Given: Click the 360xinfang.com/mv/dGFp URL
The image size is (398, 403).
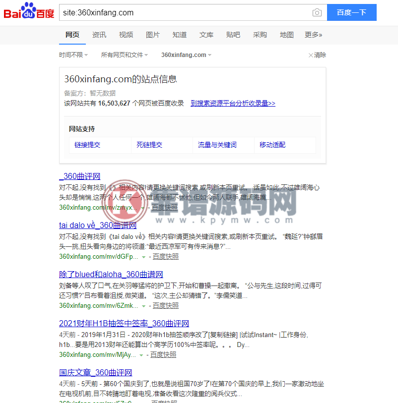Looking at the screenshot, I should (x=99, y=257).
